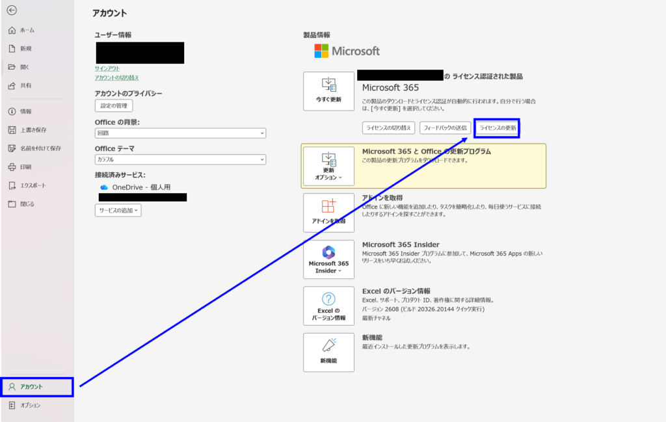
Task: Click the 今すぐ更新 update icon button
Action: coord(328,91)
